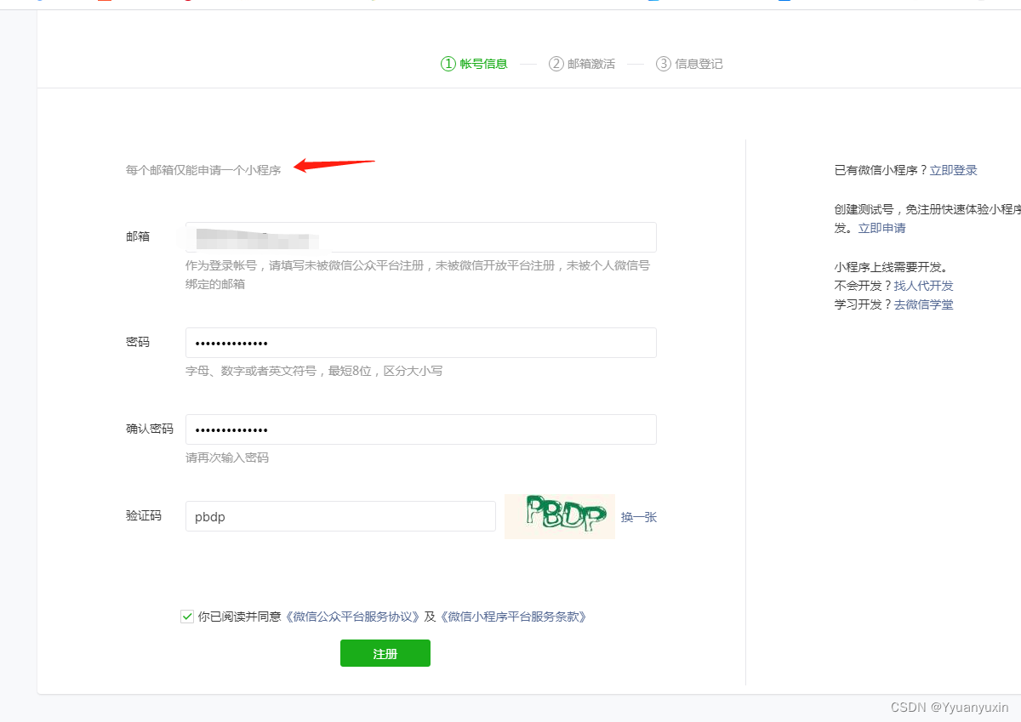Click the text 已有微信小程序？
Image resolution: width=1021 pixels, height=722 pixels.
tap(881, 170)
